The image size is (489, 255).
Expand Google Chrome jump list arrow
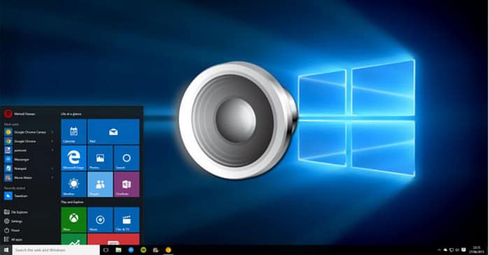pos(52,141)
